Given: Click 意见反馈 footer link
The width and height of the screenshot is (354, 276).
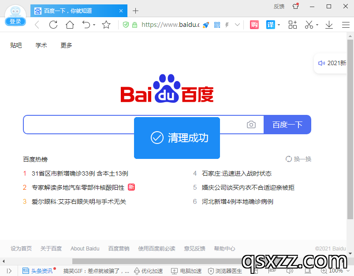Looking at the screenshot, I should pos(194,249).
